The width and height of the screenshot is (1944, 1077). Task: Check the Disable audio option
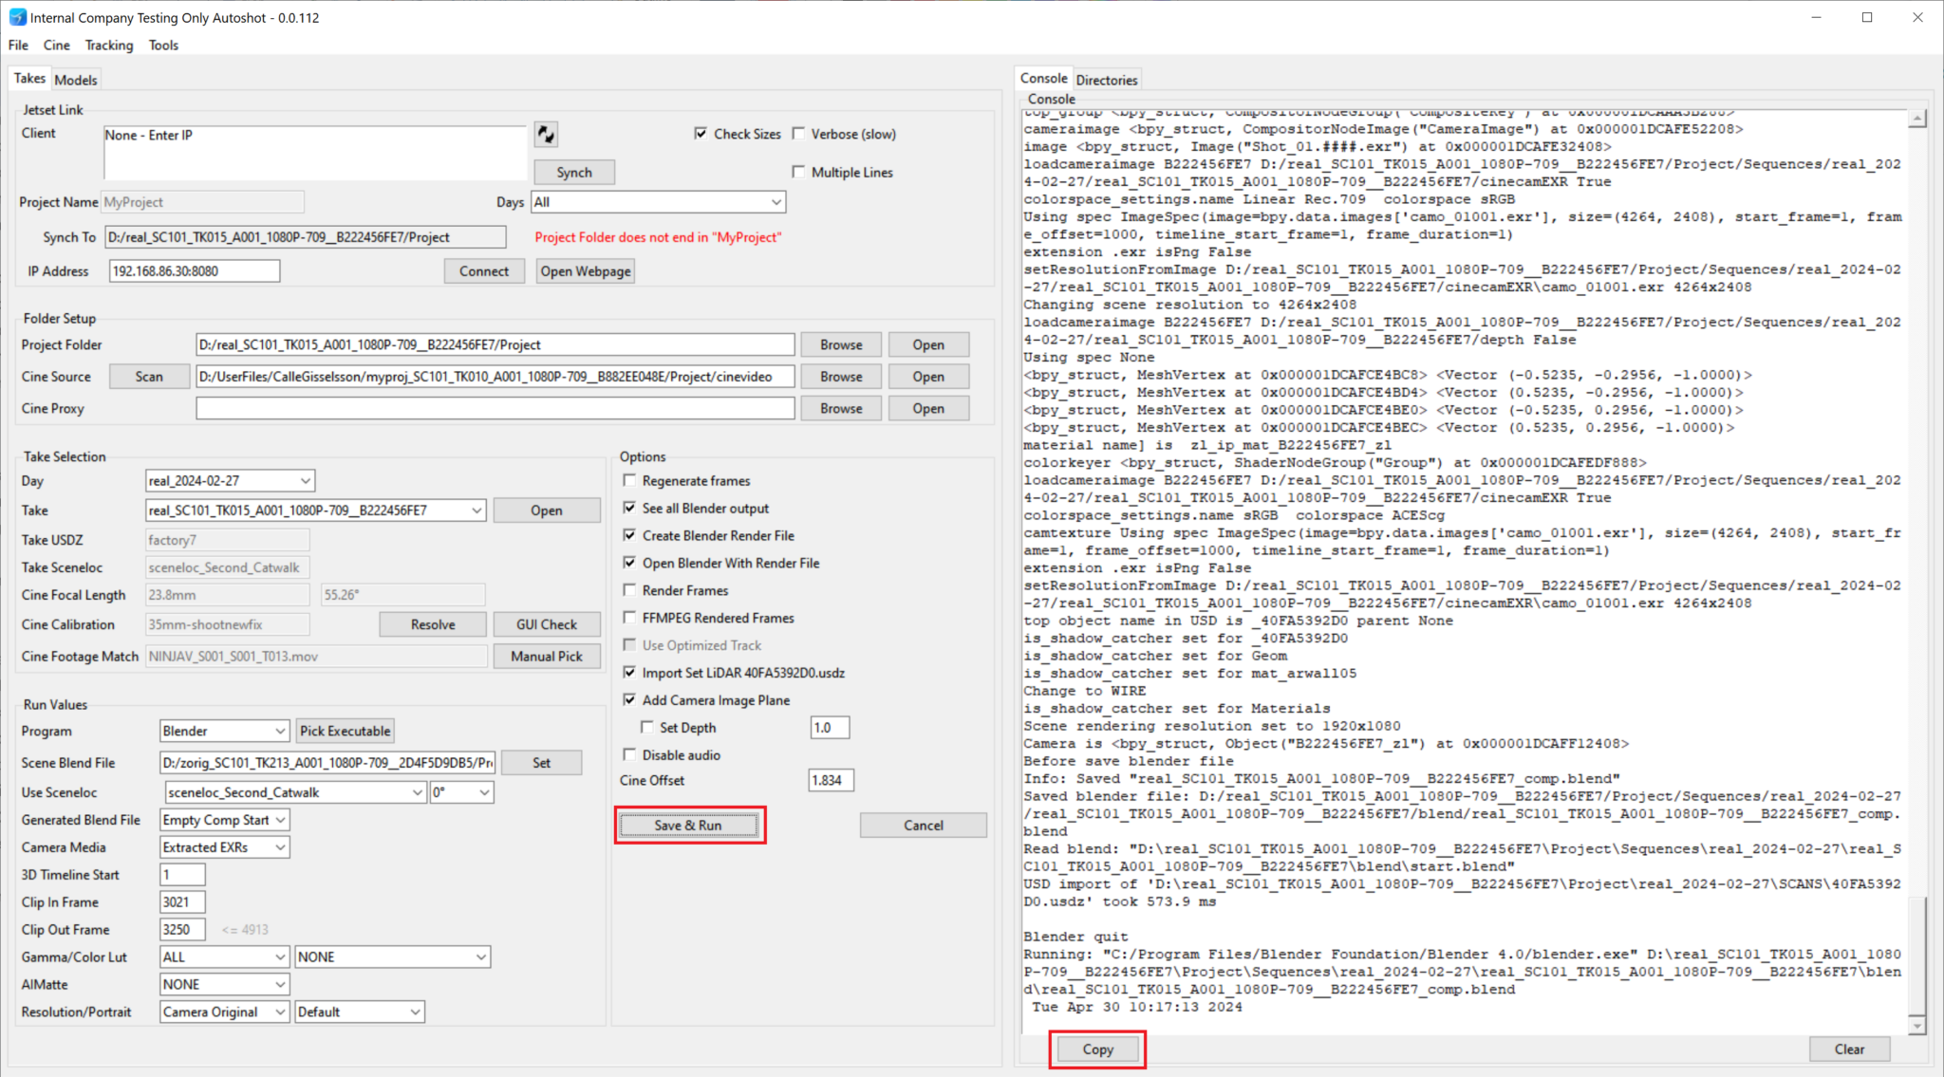click(629, 754)
